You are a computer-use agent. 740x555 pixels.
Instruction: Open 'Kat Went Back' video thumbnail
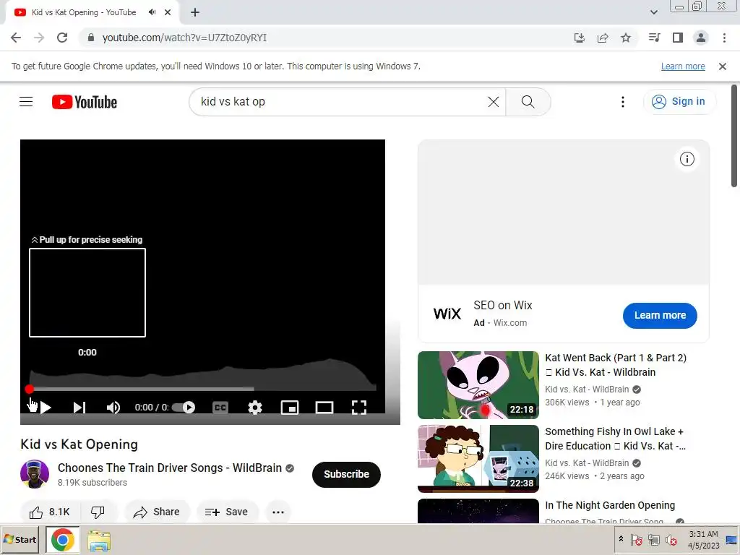pyautogui.click(x=478, y=385)
